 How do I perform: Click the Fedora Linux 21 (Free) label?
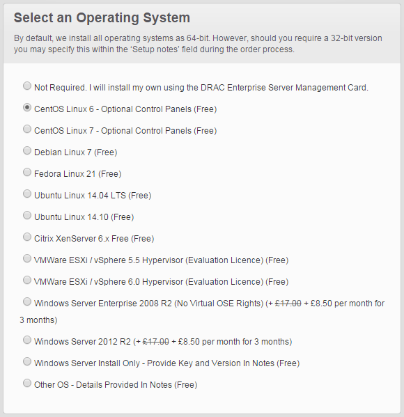(78, 174)
